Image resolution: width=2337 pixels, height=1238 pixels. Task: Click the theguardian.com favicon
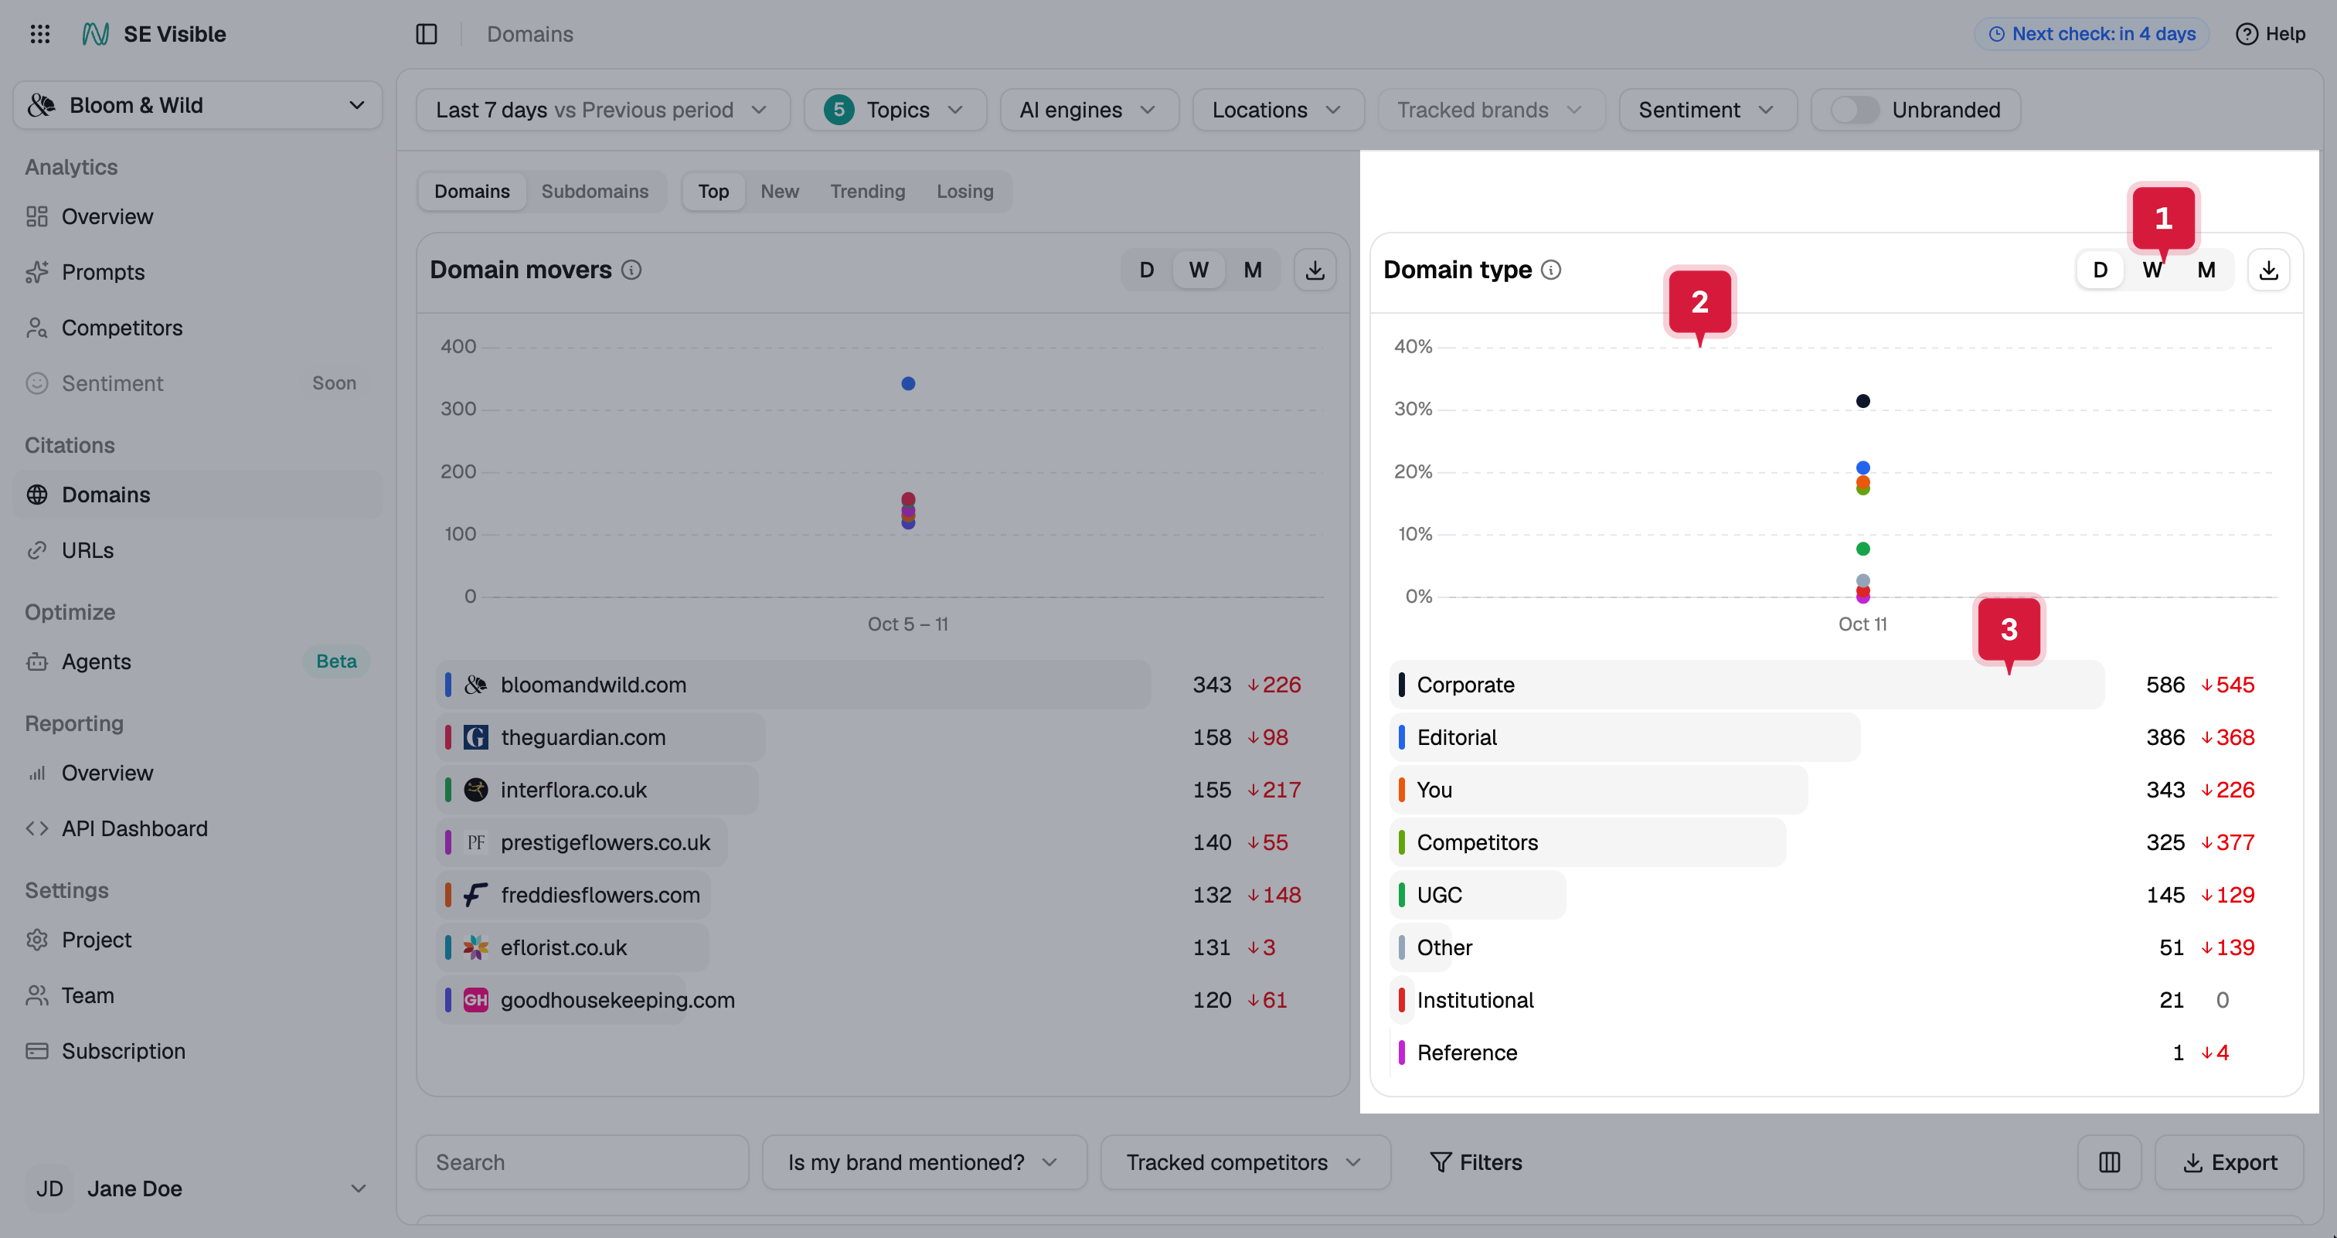point(475,737)
